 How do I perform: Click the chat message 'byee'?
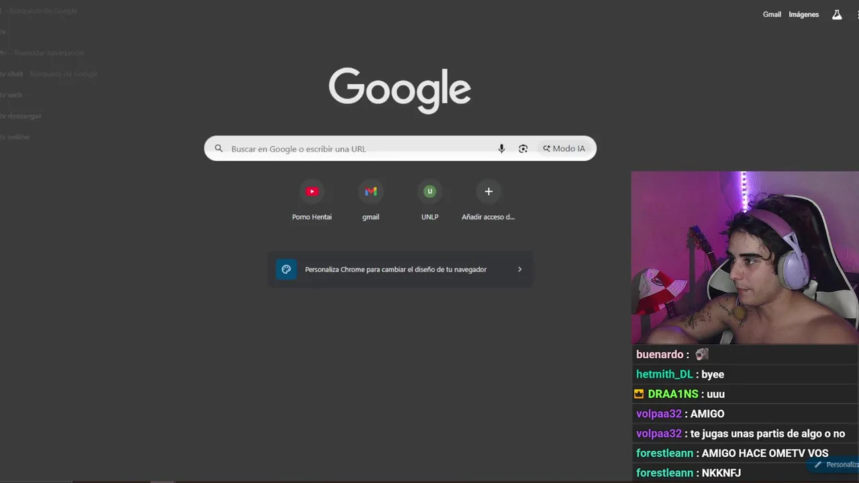[x=713, y=374]
